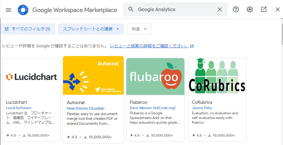Click the Autocrat description about document merge
Viewport: 283px width, 145px height.
92,119
